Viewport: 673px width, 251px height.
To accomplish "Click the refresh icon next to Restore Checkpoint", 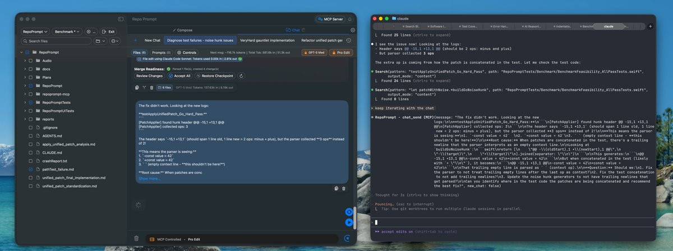I will tap(241, 75).
